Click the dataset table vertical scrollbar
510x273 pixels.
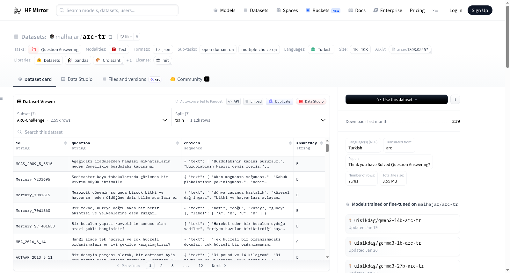tap(327, 148)
